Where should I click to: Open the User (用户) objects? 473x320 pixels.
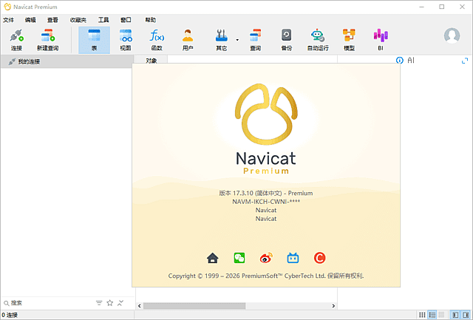[188, 40]
